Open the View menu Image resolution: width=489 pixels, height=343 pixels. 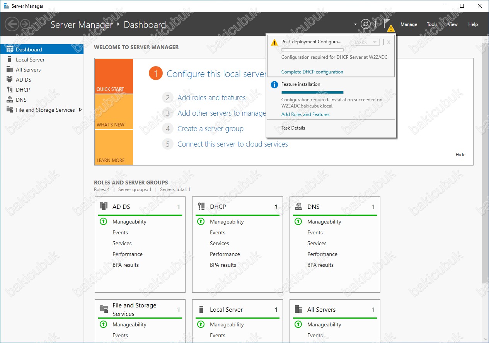(453, 24)
